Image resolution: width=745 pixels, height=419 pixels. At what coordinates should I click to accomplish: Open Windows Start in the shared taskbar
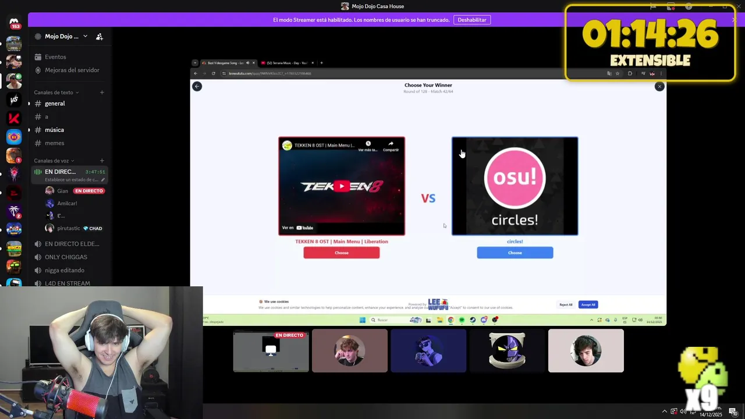pos(362,320)
